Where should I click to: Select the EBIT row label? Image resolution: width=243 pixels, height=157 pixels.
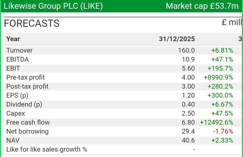pos(13,69)
